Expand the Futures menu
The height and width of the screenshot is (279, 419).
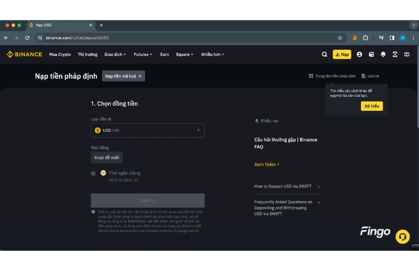coord(143,54)
